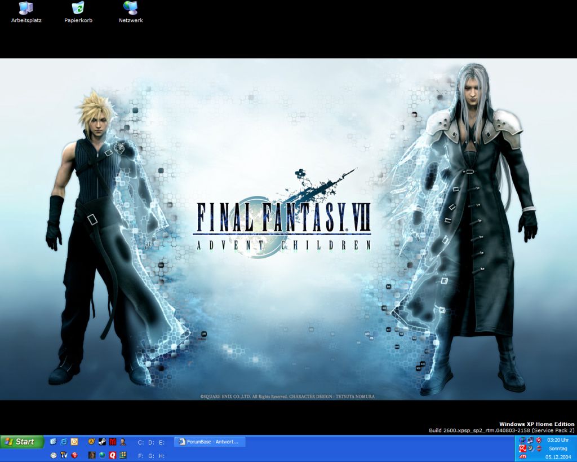577x462 pixels.
Task: Launch the green-blue globe icon
Action: (x=102, y=455)
